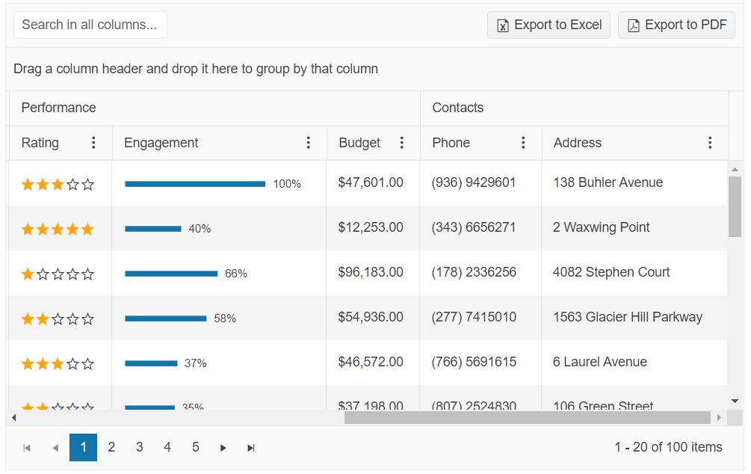The image size is (751, 474).
Task: Go to page 5
Action: (195, 447)
